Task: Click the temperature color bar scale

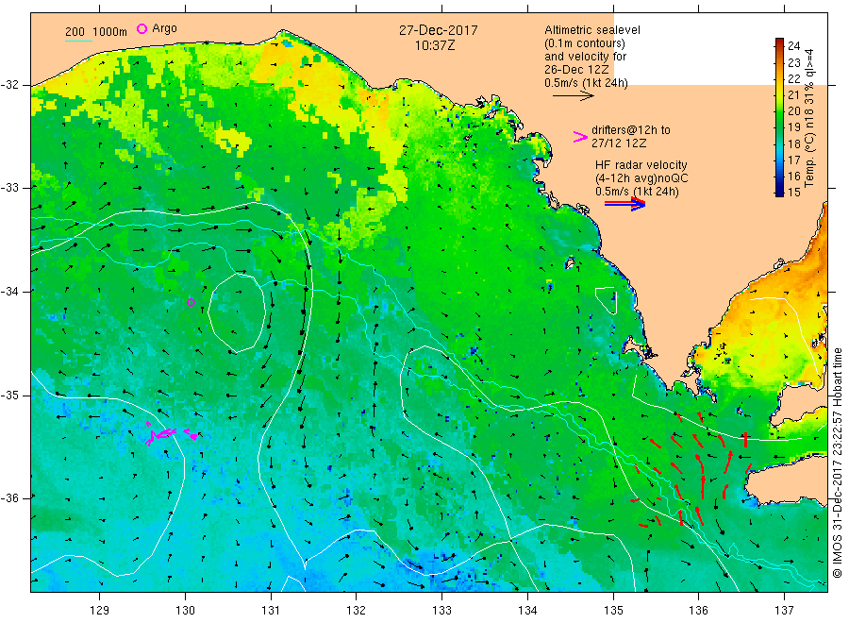Action: point(779,117)
